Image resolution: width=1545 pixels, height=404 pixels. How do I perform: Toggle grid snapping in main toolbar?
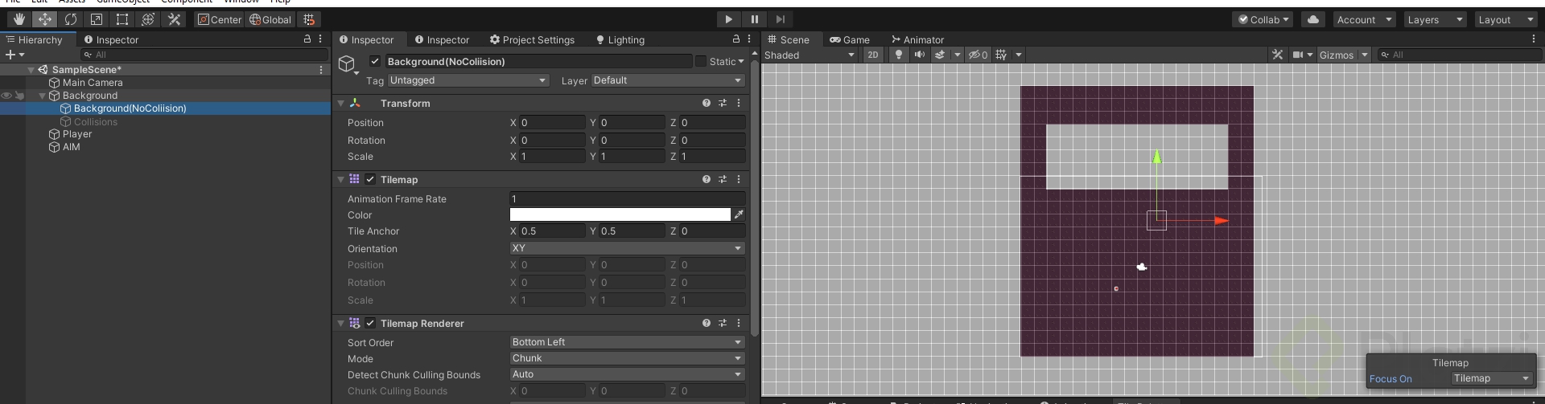(309, 19)
